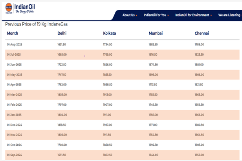
Task: Click Chennai price 1965.00
Action: pyautogui.click(x=199, y=95)
